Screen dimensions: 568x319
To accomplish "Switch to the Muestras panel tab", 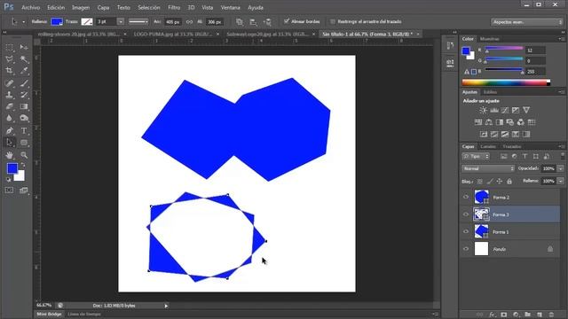I will point(489,39).
